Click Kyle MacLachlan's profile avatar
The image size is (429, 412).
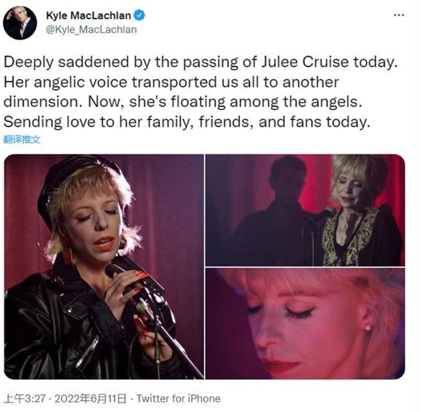pos(20,22)
